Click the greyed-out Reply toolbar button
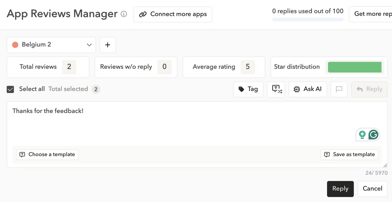Image resolution: width=392 pixels, height=202 pixels. (x=369, y=89)
